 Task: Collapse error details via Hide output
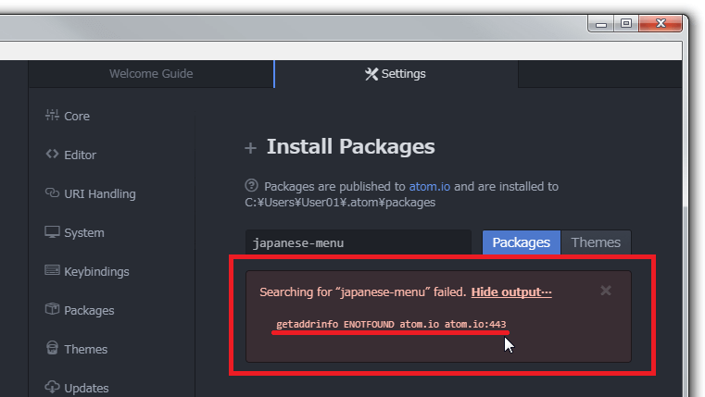(x=511, y=292)
